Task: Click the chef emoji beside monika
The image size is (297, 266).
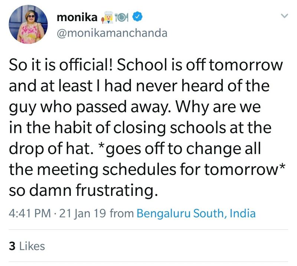Action: 105,17
